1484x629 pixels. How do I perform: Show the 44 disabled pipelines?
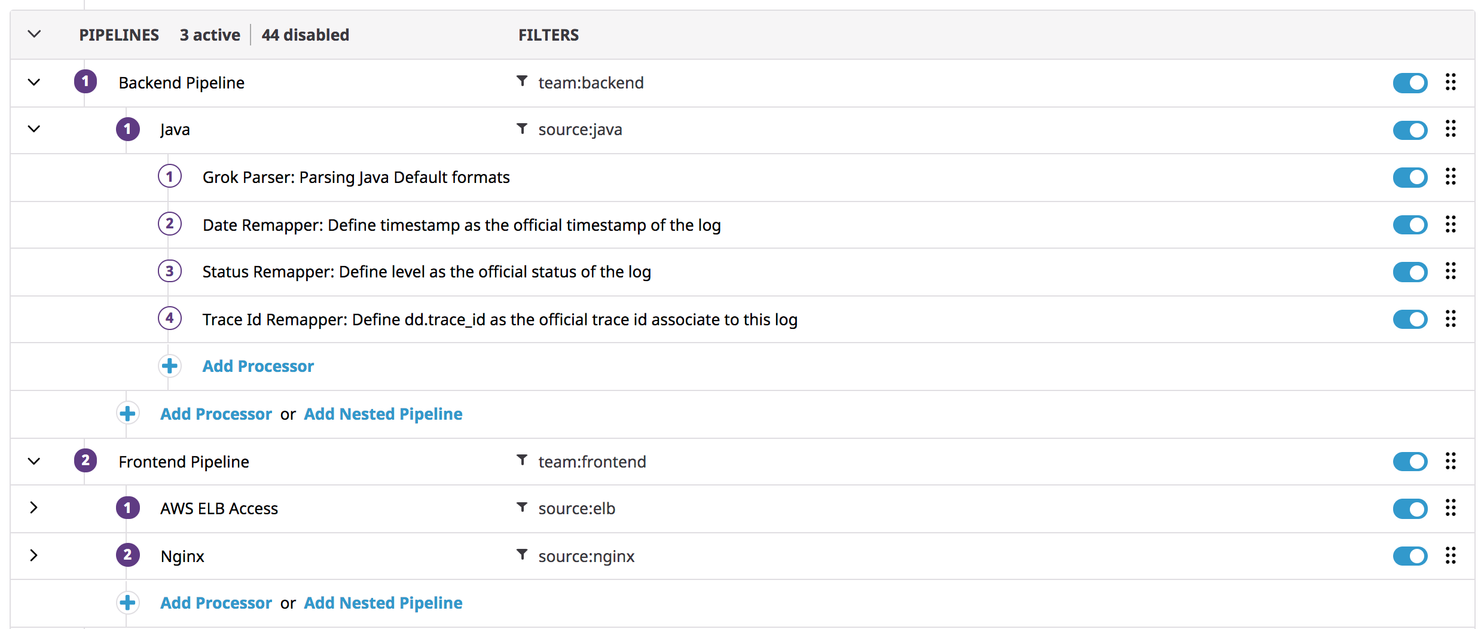click(305, 35)
